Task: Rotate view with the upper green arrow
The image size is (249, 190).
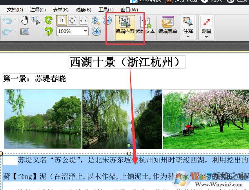Action: pos(49,20)
